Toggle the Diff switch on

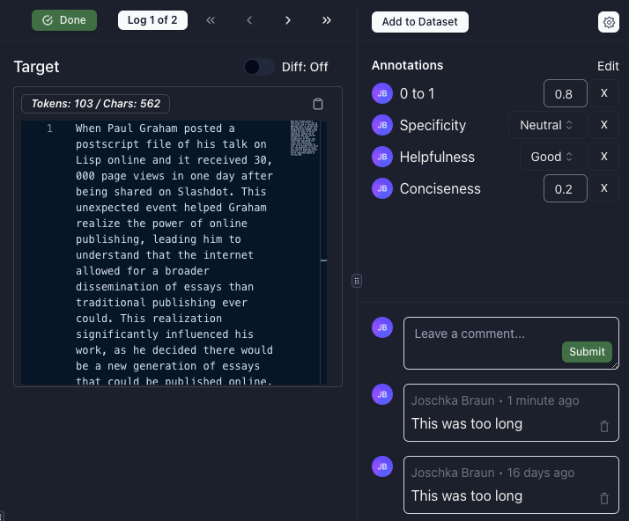click(259, 67)
